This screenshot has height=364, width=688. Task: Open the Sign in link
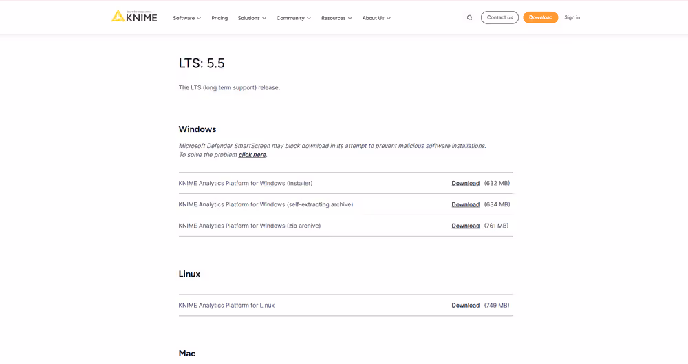pos(572,18)
